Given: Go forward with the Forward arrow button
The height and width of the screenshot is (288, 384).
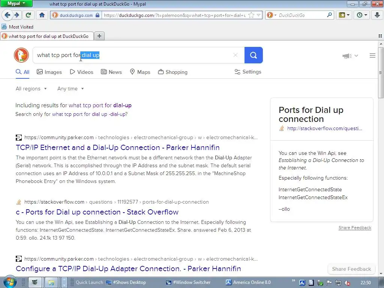Looking at the screenshot, I should pyautogui.click(x=17, y=15).
